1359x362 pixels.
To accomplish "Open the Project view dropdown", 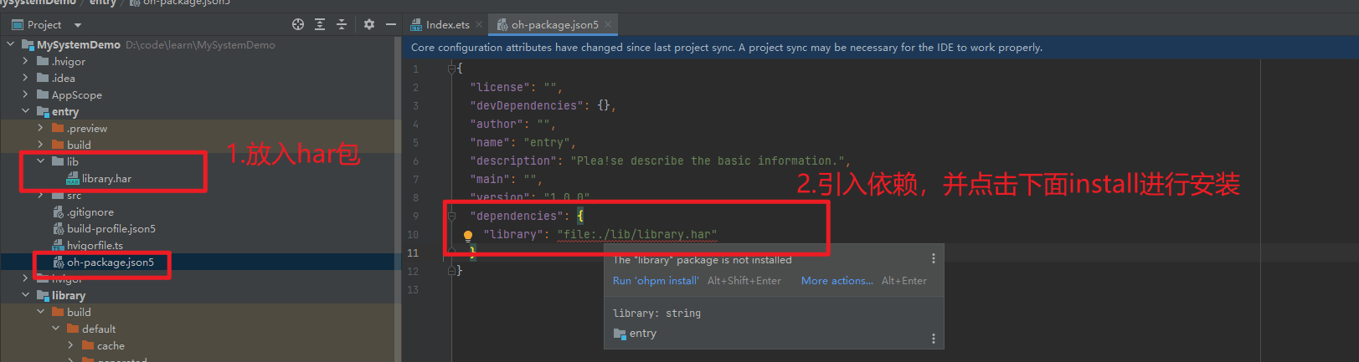I will (x=77, y=25).
